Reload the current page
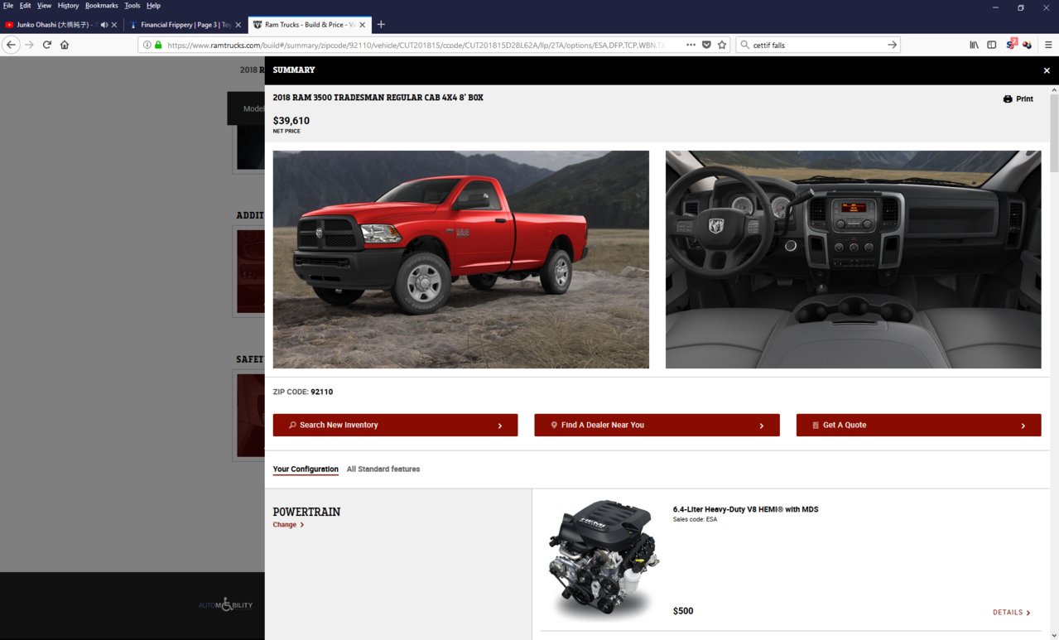This screenshot has height=640, width=1059. click(47, 45)
